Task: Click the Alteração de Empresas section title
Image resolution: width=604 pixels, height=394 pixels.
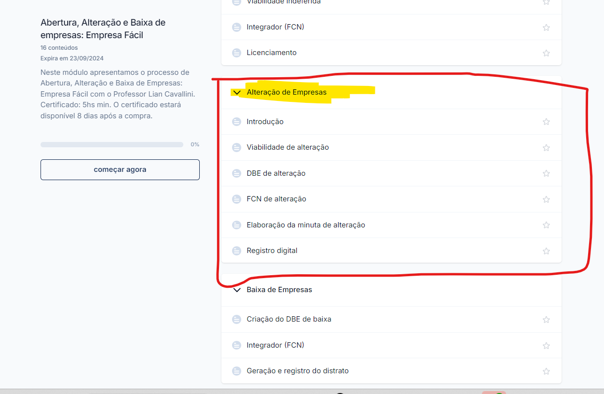Action: tap(287, 92)
